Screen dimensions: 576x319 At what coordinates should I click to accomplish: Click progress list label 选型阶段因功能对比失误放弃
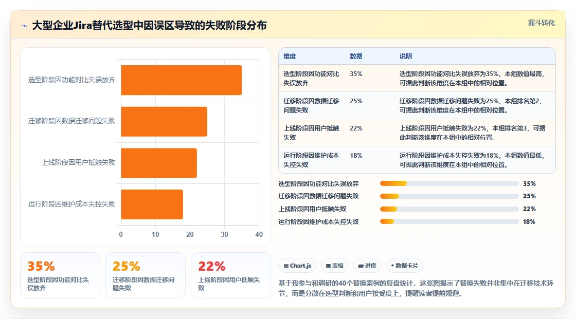318,183
